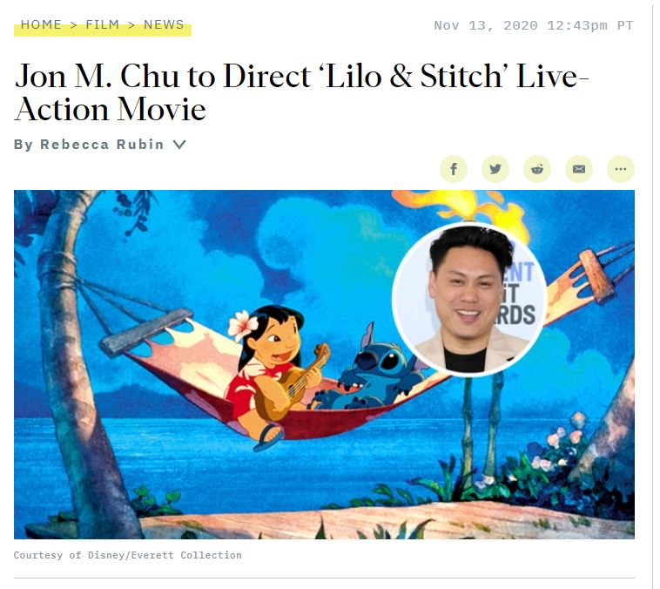660x589 pixels.
Task: Open the FILM breadcrumb section
Action: pos(102,25)
